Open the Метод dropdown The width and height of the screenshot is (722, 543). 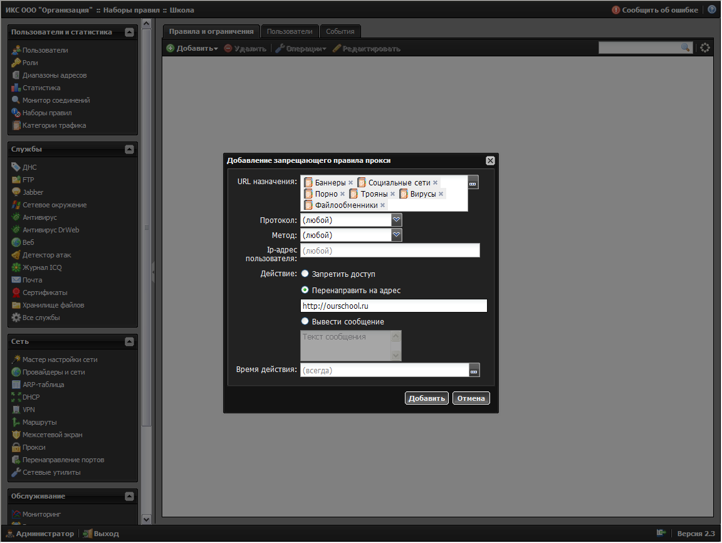point(397,235)
